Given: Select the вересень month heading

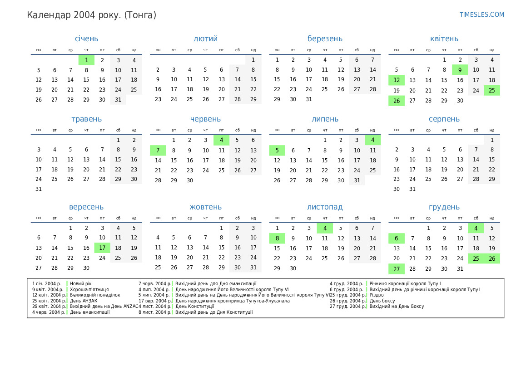Looking at the screenshot, I should [86, 207].
